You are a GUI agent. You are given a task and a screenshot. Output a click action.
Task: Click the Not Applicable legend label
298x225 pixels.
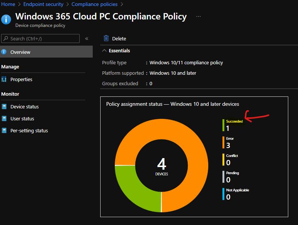tap(237, 190)
